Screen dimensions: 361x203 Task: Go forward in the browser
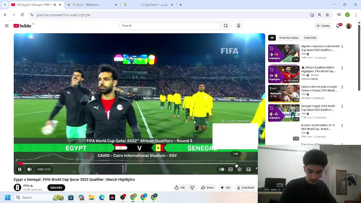(14, 15)
